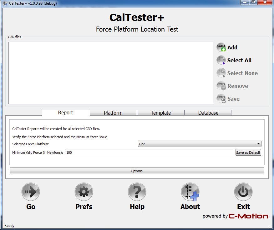Click the Options button
The width and height of the screenshot is (274, 230).
[137, 171]
